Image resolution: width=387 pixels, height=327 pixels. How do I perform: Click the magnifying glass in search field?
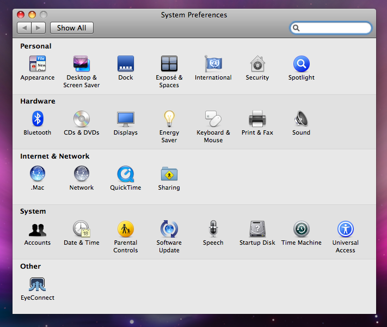pyautogui.click(x=296, y=28)
